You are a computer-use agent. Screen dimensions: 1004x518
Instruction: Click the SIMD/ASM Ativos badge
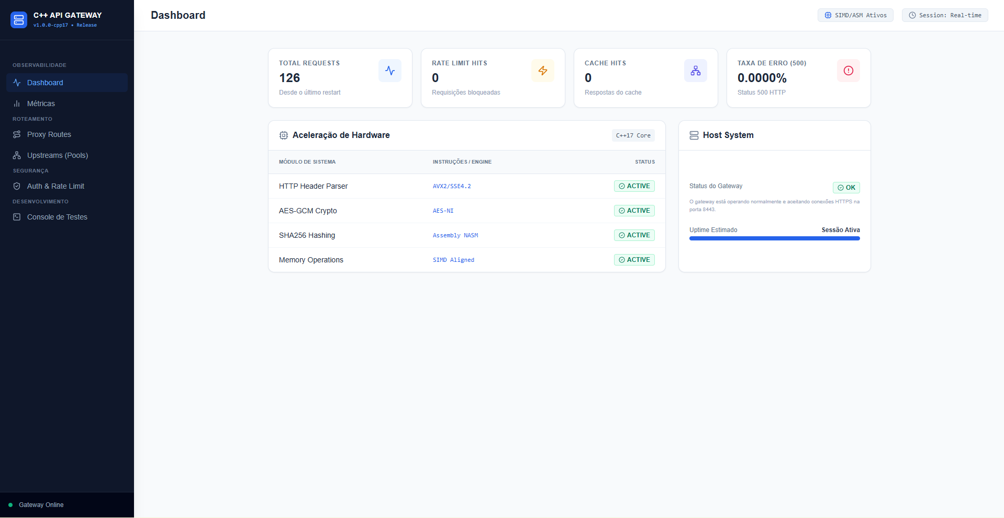coord(855,15)
